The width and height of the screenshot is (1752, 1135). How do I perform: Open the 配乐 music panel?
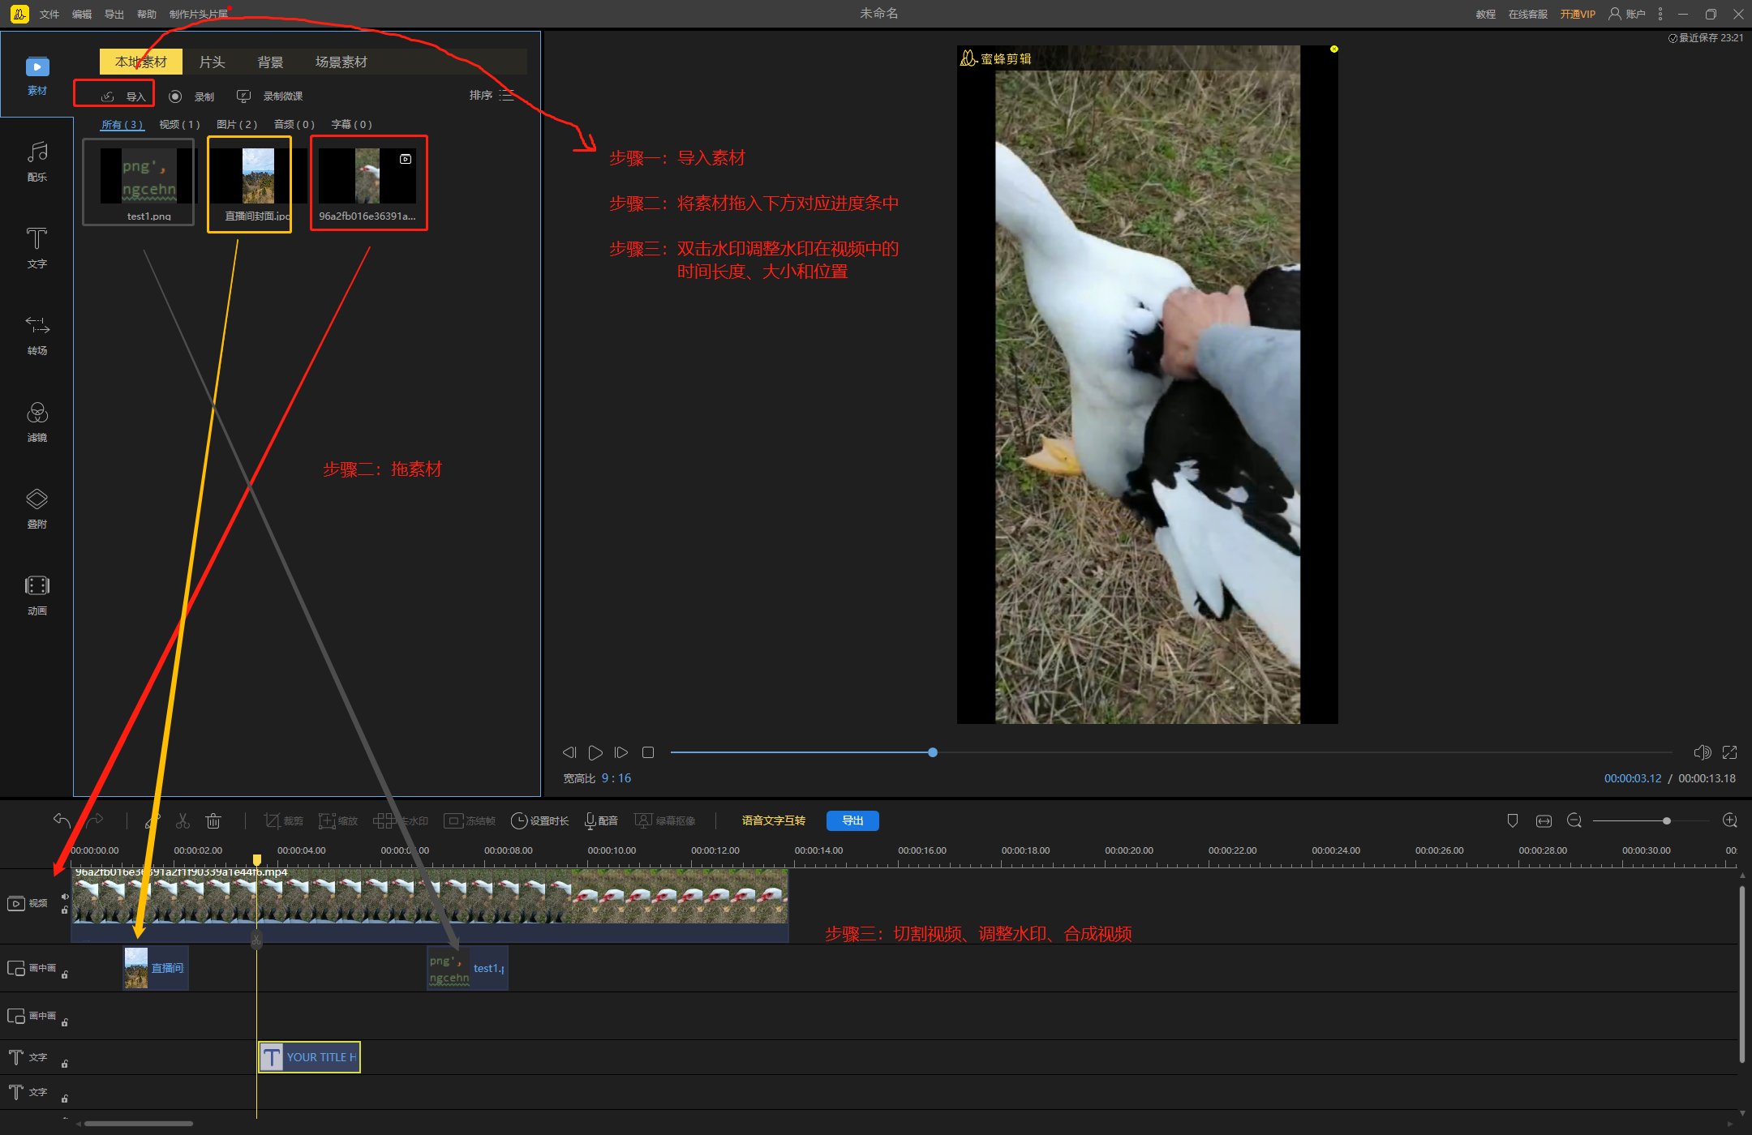pyautogui.click(x=37, y=161)
